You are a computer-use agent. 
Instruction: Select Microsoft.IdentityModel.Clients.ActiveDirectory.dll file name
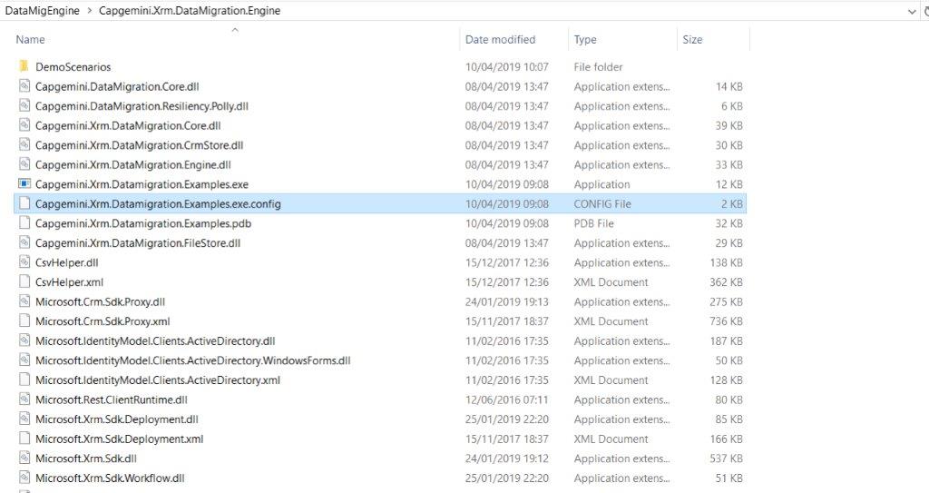pyautogui.click(x=155, y=341)
